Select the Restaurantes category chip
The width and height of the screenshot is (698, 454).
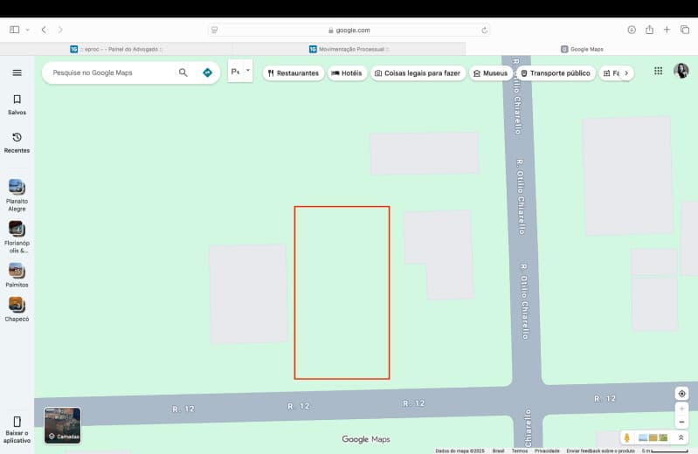[x=294, y=73]
